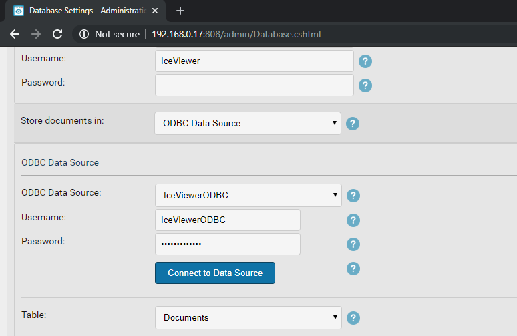The image size is (517, 336).
Task: Click the browser back arrow
Action: tap(15, 34)
